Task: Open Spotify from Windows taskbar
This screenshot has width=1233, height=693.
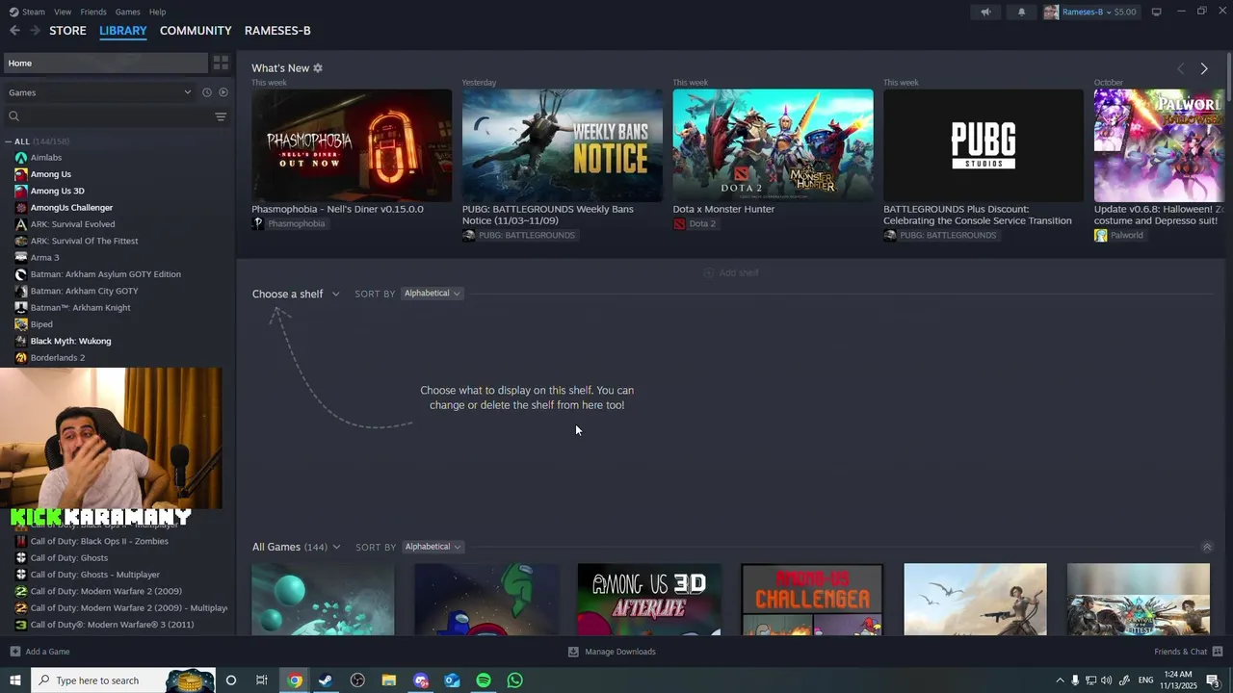Action: coord(484,680)
